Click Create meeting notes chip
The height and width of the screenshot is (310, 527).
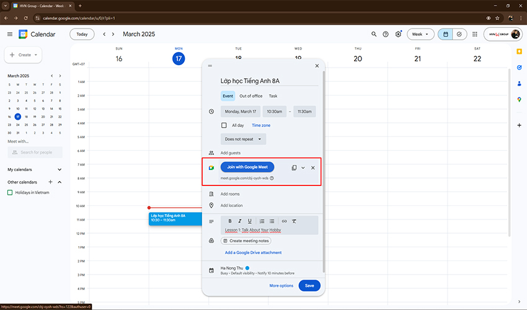(x=246, y=241)
